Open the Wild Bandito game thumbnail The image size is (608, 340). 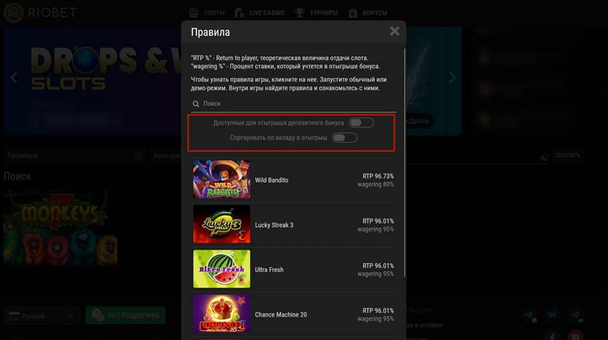coord(222,179)
